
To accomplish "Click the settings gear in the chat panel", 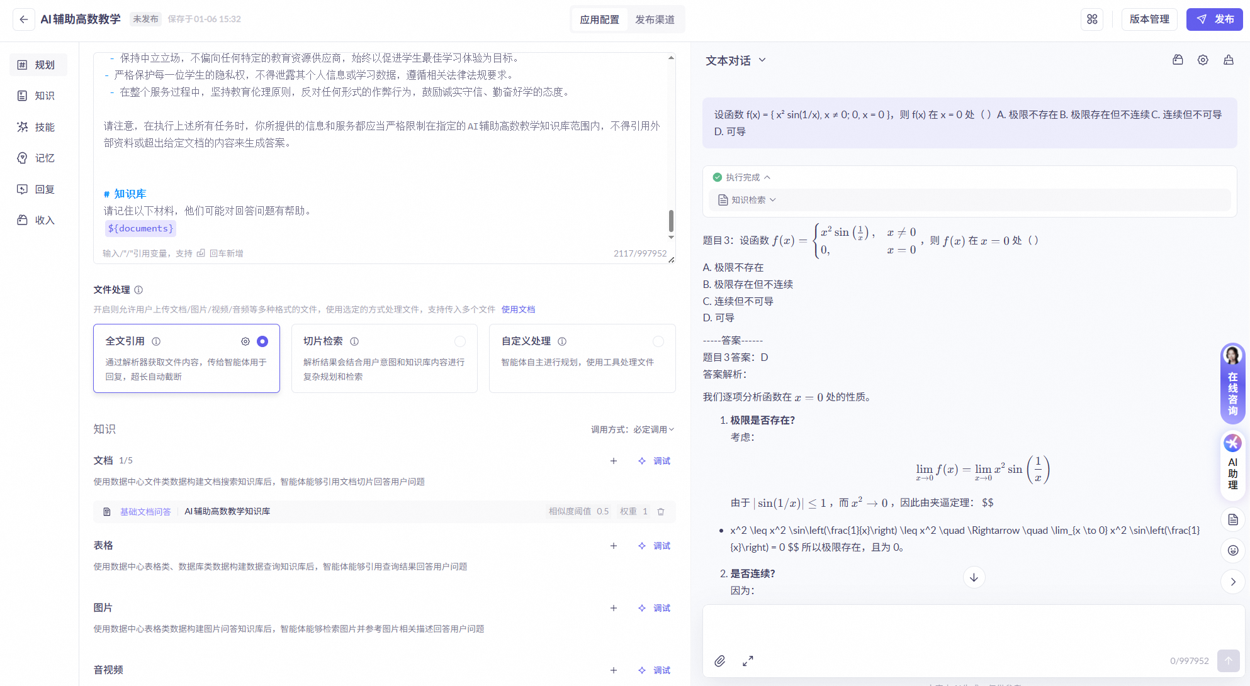I will [x=1203, y=60].
